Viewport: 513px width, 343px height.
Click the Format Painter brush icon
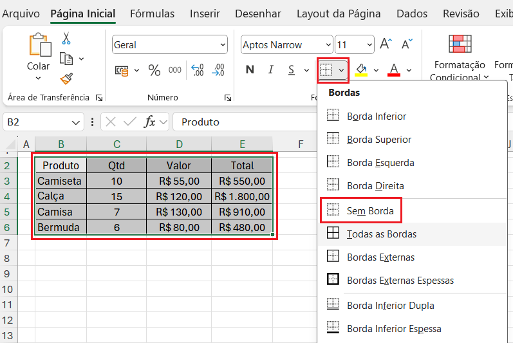(66, 79)
